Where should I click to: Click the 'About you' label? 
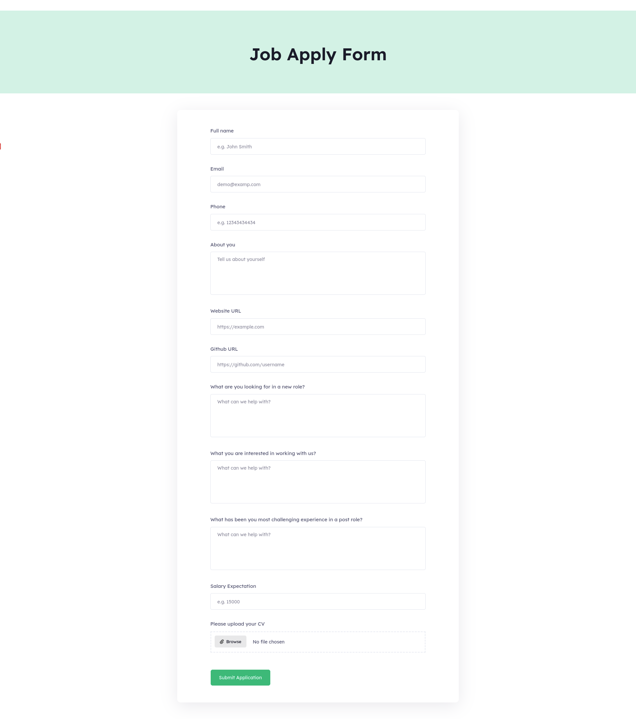tap(223, 245)
